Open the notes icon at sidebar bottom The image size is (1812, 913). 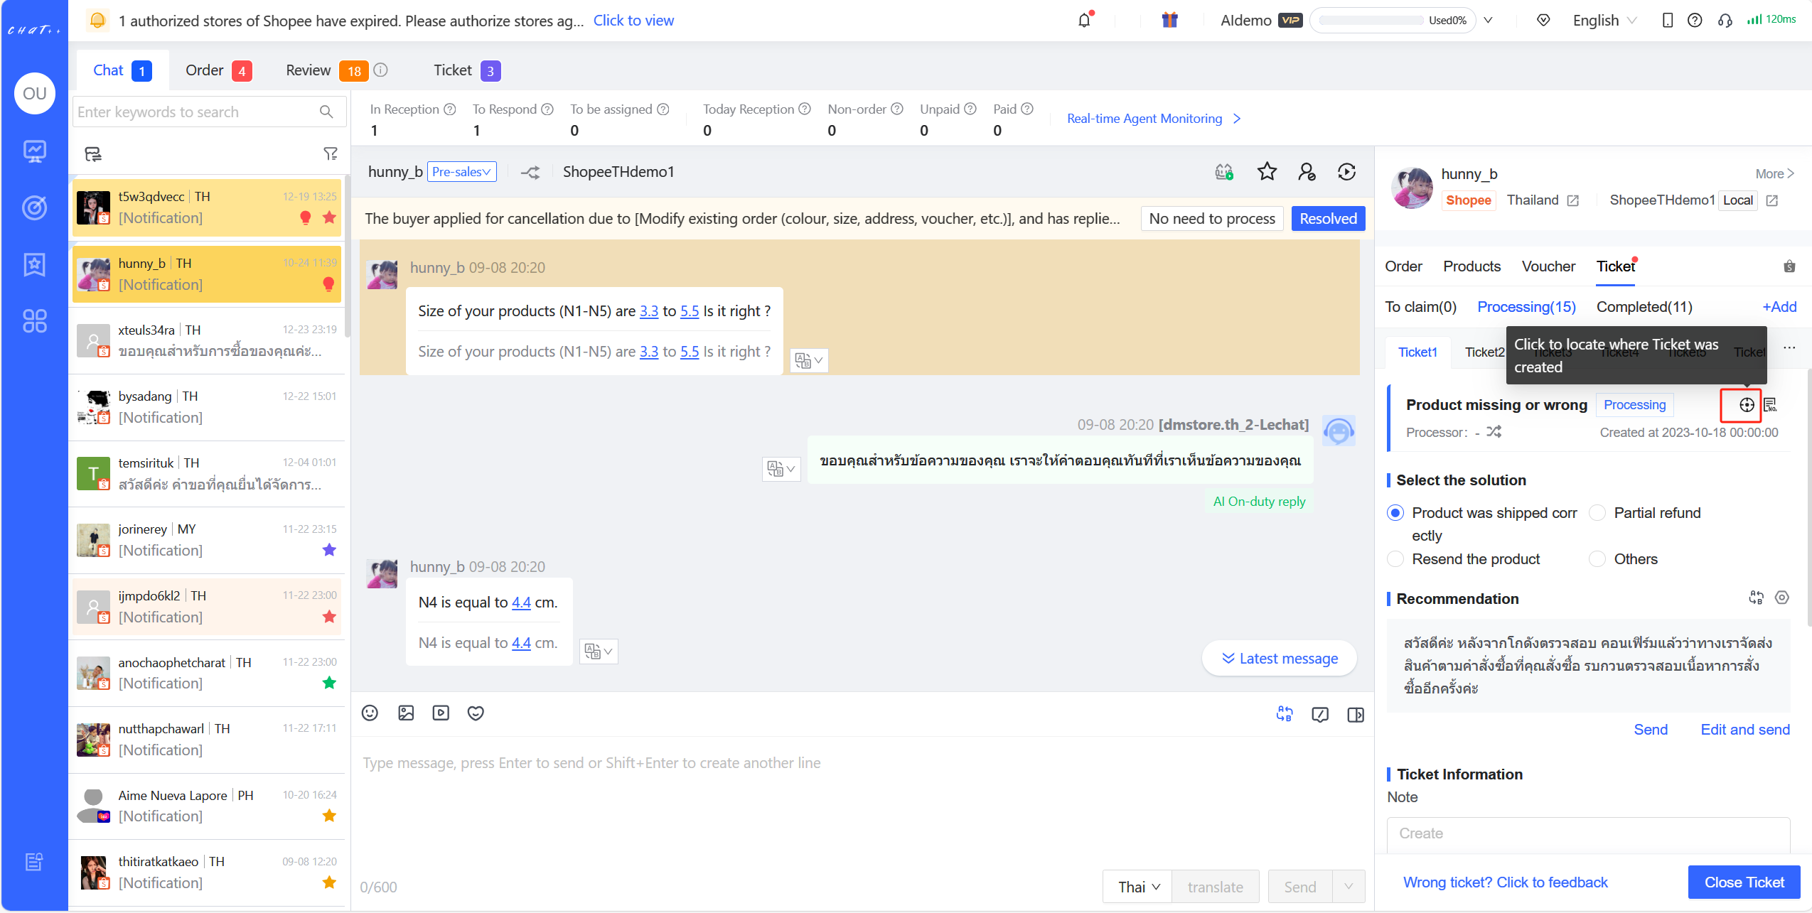coord(35,862)
